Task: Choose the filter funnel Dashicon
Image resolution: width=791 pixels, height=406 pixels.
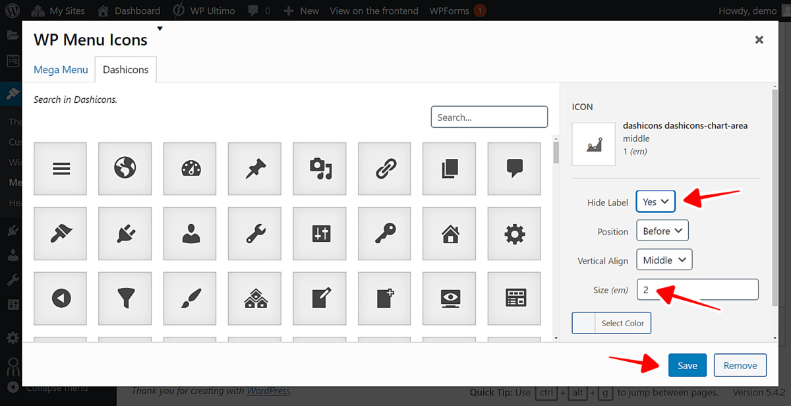Action: pyautogui.click(x=125, y=298)
